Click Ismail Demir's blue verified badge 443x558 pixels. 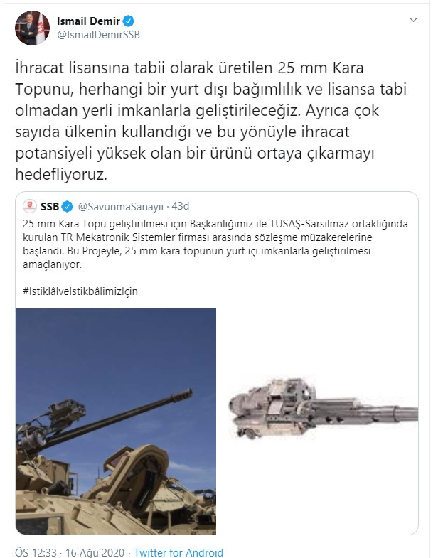tap(129, 21)
